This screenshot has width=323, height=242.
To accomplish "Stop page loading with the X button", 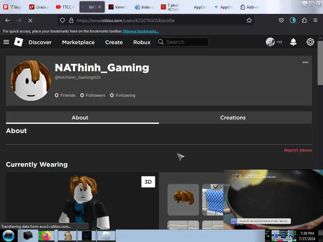I will click(30, 20).
